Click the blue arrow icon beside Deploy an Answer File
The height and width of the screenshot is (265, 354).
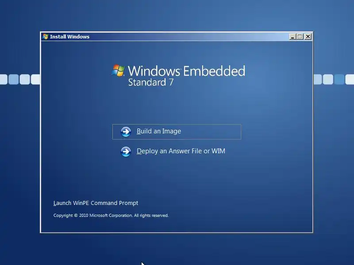[126, 151]
